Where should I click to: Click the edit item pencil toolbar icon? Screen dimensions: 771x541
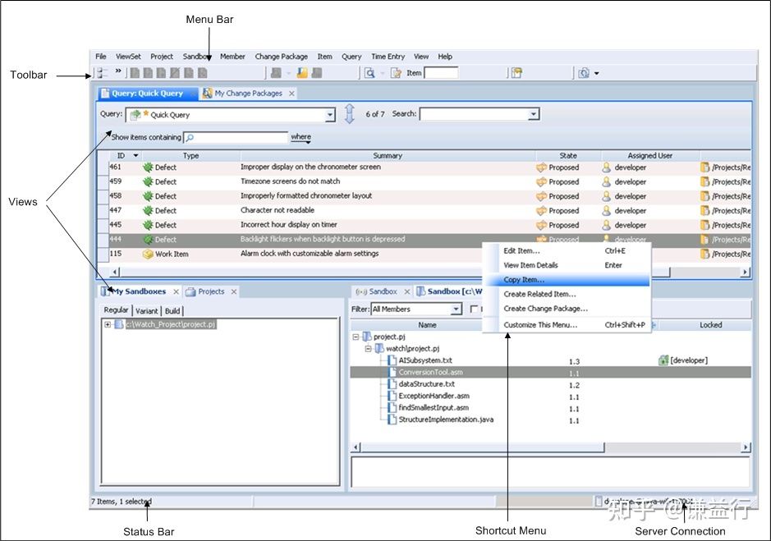coord(396,73)
